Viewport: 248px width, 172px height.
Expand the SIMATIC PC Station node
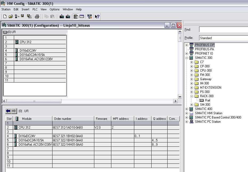(187, 122)
